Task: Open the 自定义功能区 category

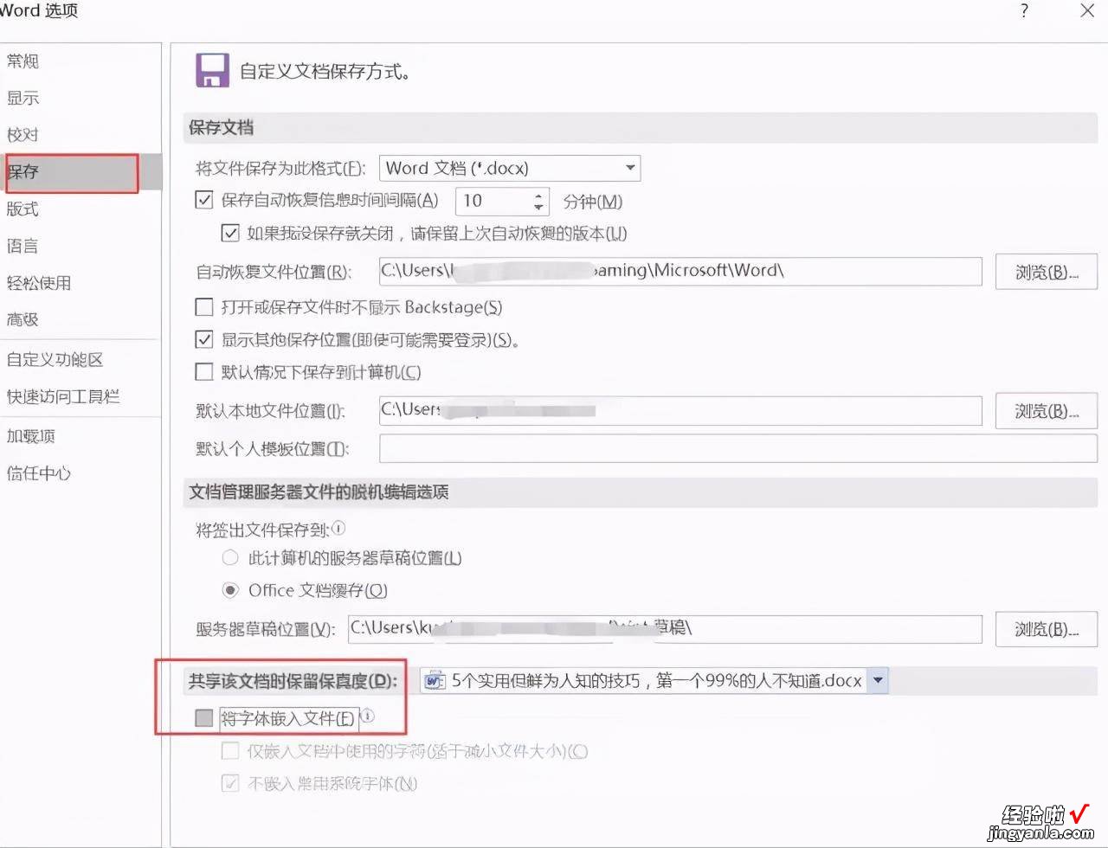Action: pyautogui.click(x=55, y=359)
